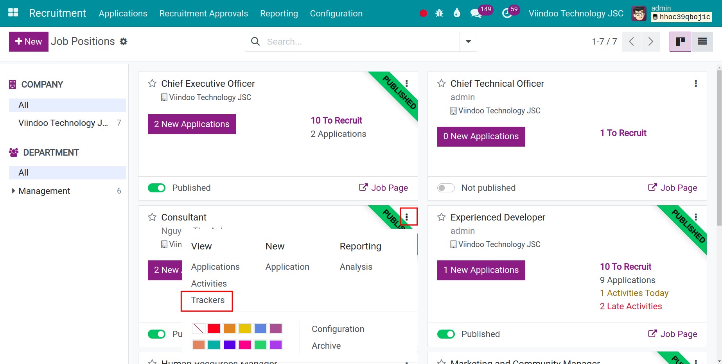Click the search magnifier icon

(x=255, y=41)
